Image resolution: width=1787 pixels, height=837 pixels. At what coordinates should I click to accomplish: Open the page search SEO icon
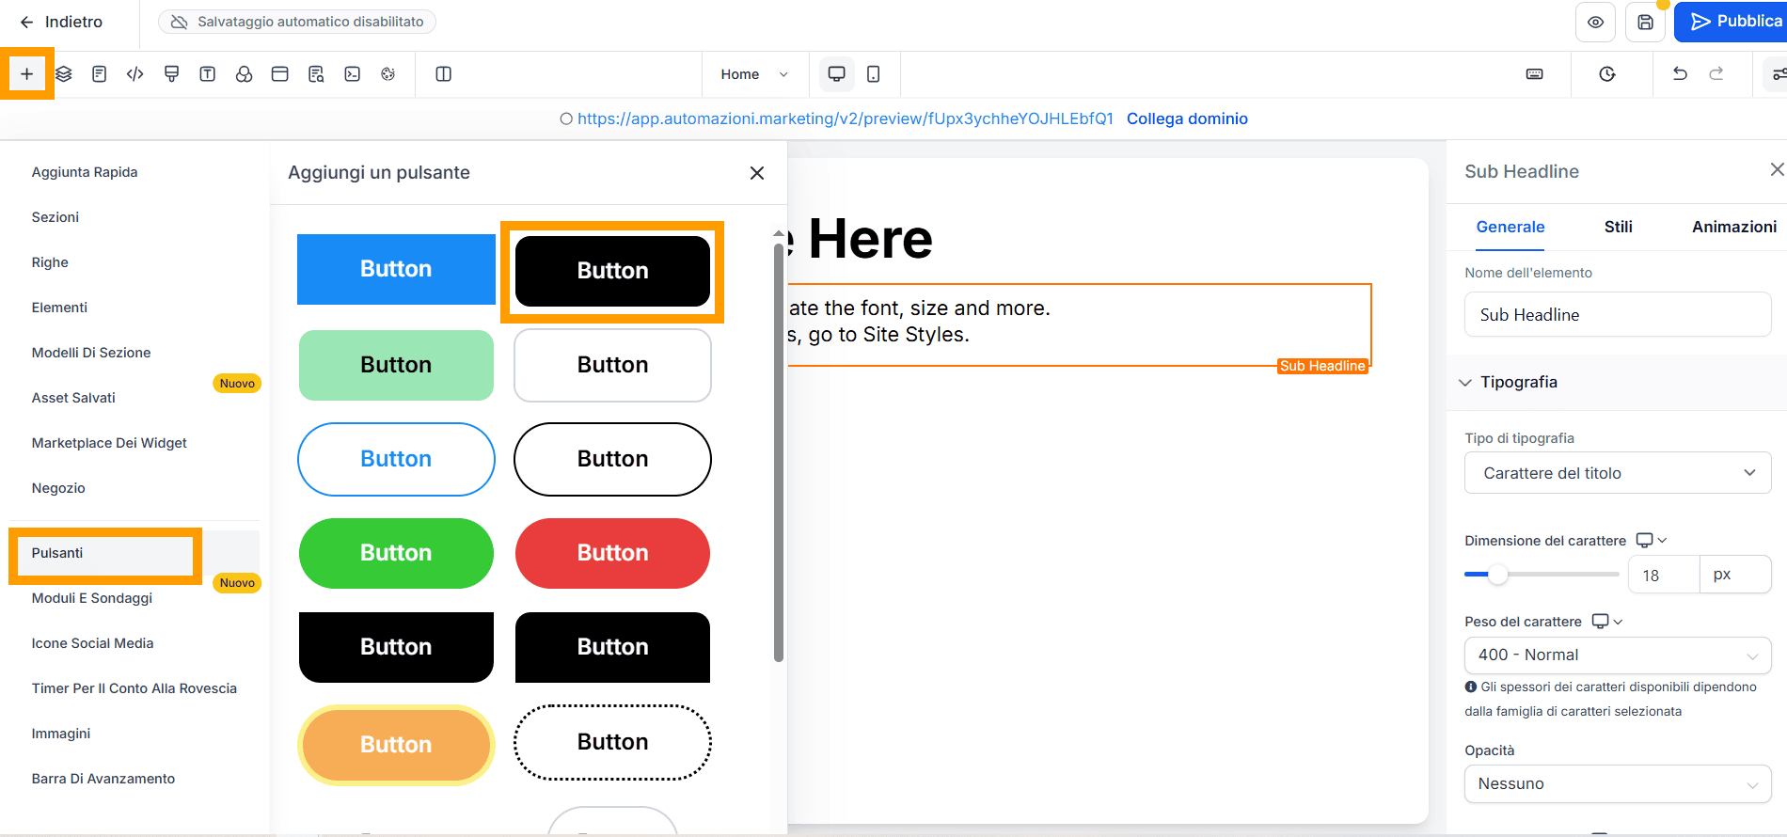coord(316,74)
